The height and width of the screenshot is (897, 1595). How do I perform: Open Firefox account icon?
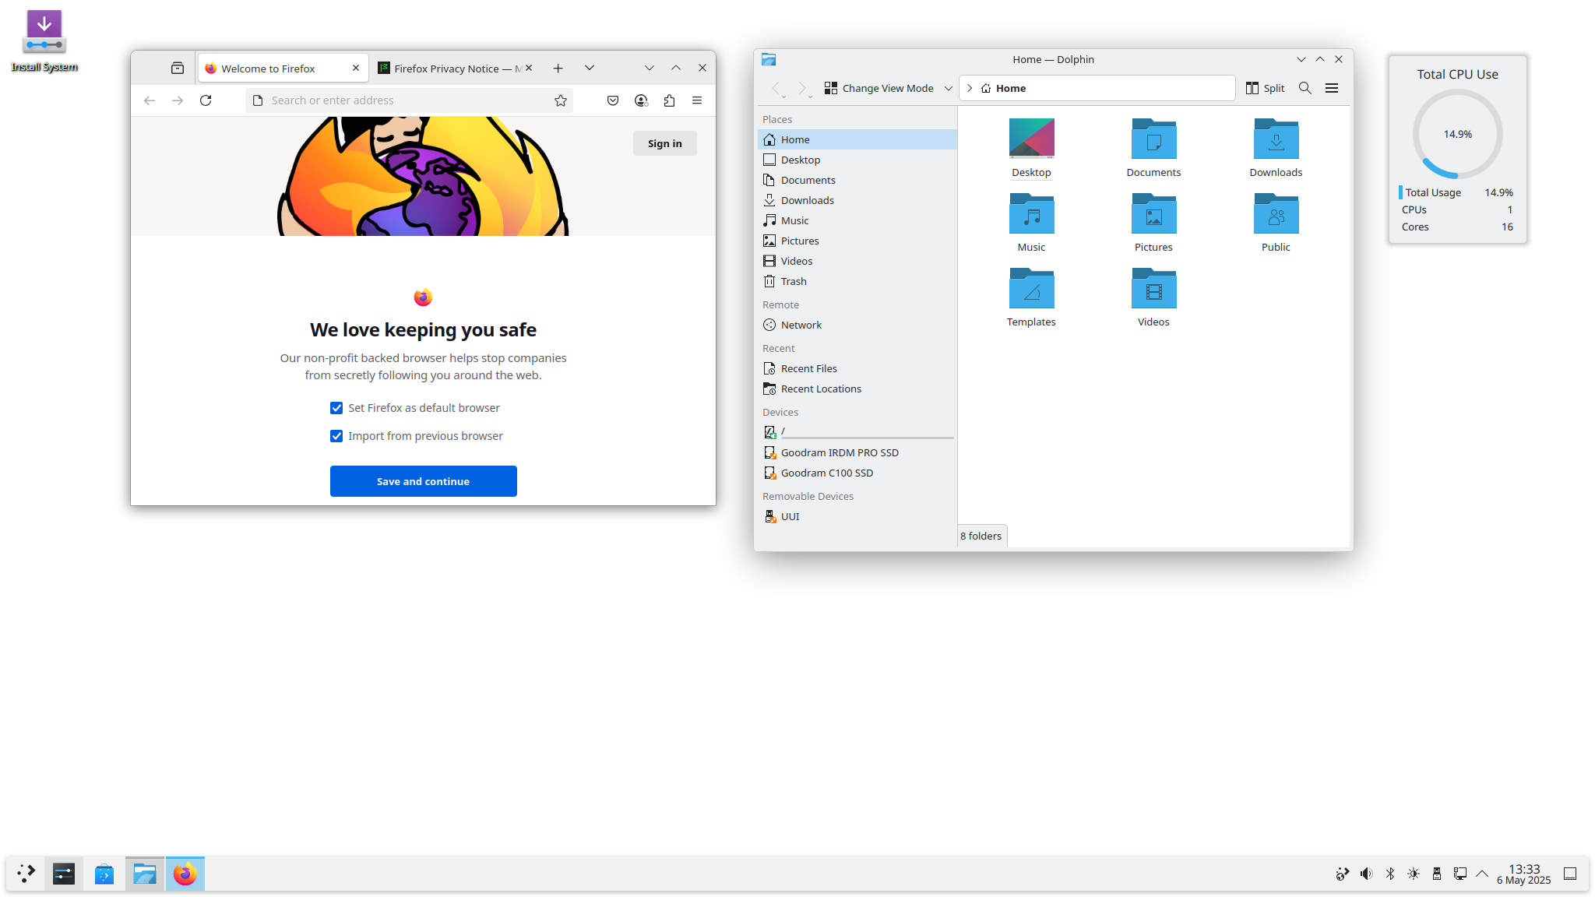(x=641, y=100)
